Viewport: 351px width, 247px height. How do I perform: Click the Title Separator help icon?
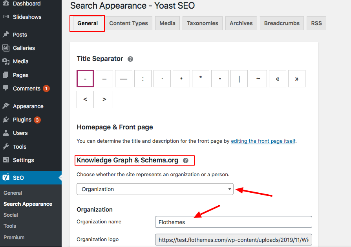(130, 59)
